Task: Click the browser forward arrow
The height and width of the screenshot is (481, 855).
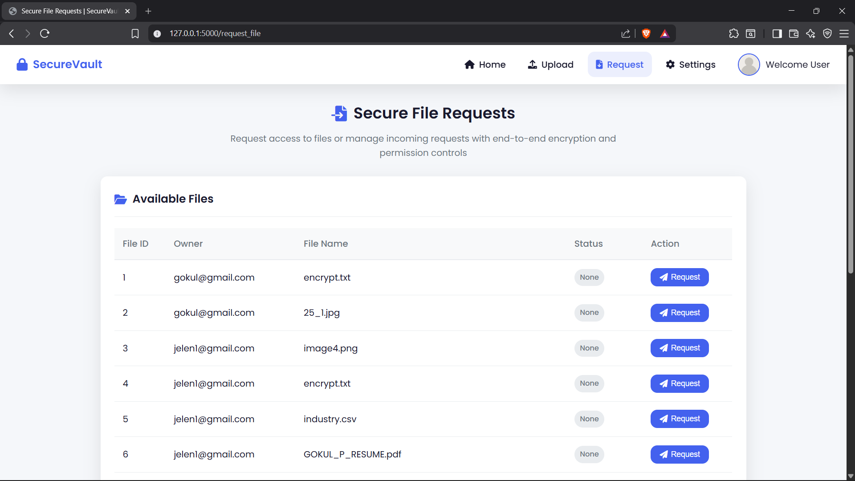Action: (28, 33)
